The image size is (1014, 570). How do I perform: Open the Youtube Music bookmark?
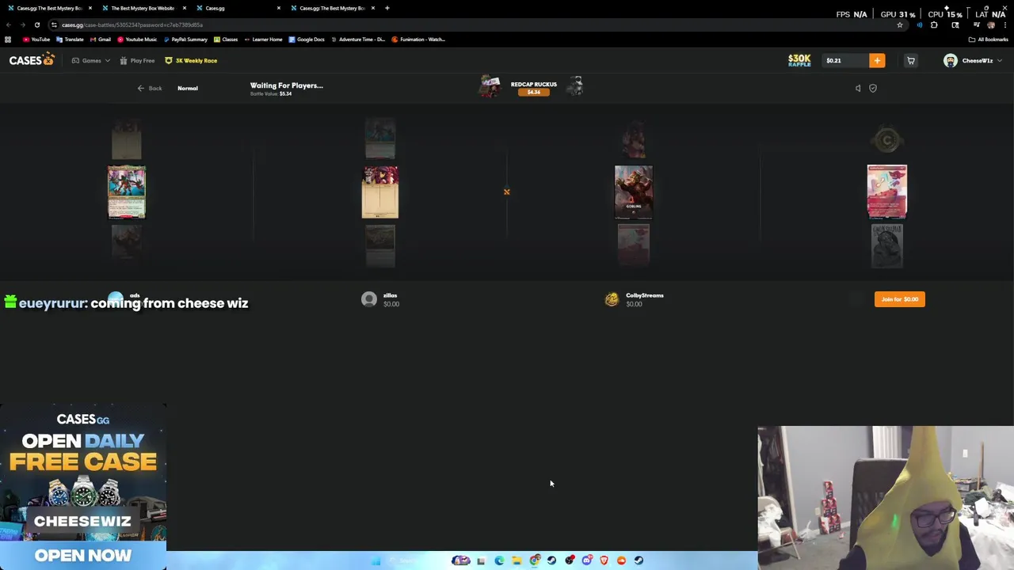click(137, 40)
